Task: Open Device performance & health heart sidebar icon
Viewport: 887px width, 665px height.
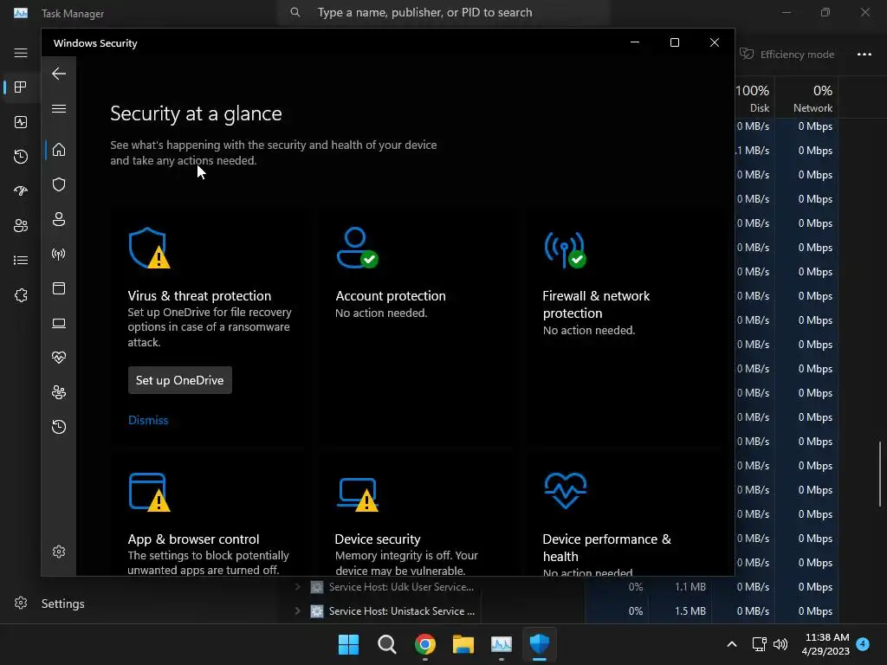Action: point(59,358)
